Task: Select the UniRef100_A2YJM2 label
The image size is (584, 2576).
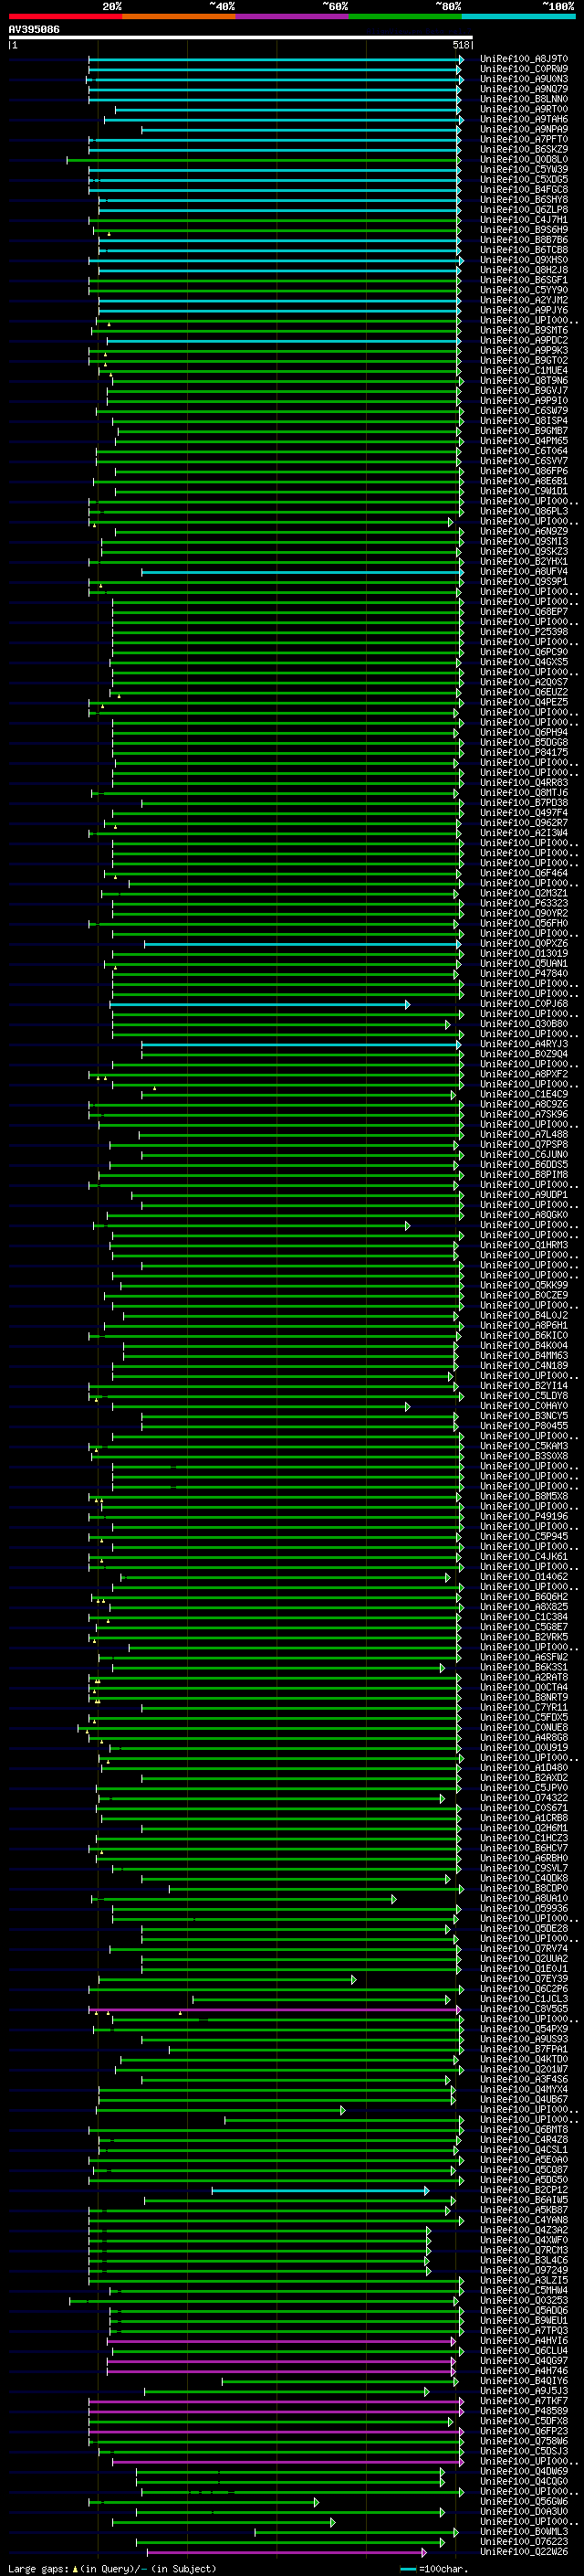Action: click(x=523, y=300)
